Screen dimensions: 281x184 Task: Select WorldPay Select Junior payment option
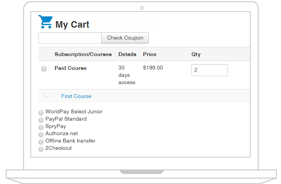coord(41,113)
